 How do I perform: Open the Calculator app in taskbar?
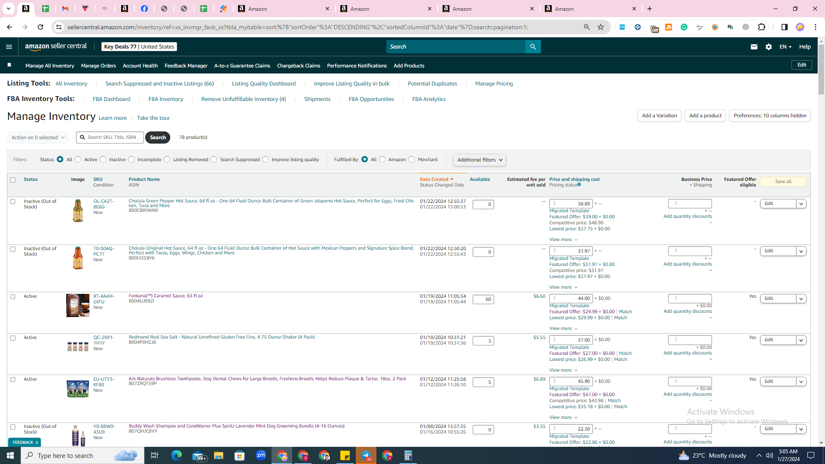click(x=408, y=455)
